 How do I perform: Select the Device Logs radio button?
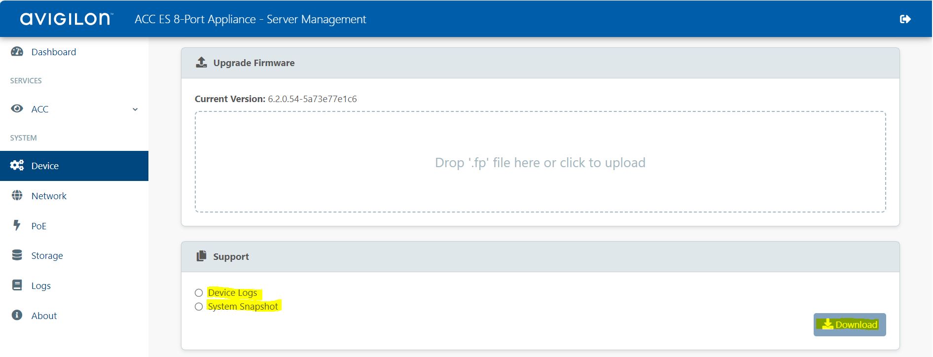[x=199, y=293]
